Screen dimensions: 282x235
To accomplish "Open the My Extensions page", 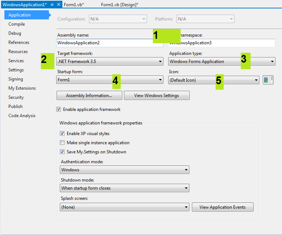I will (x=22, y=88).
